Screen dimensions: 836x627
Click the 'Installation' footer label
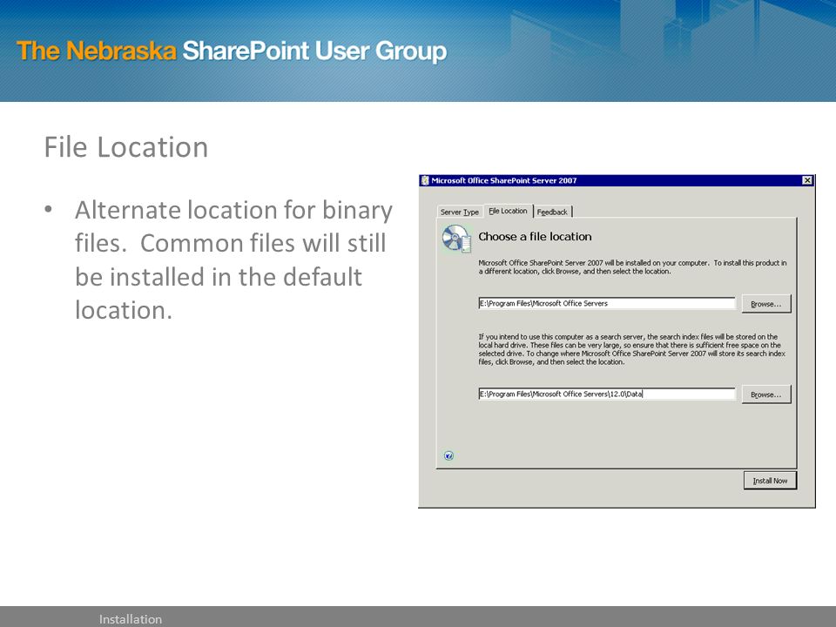pyautogui.click(x=130, y=619)
